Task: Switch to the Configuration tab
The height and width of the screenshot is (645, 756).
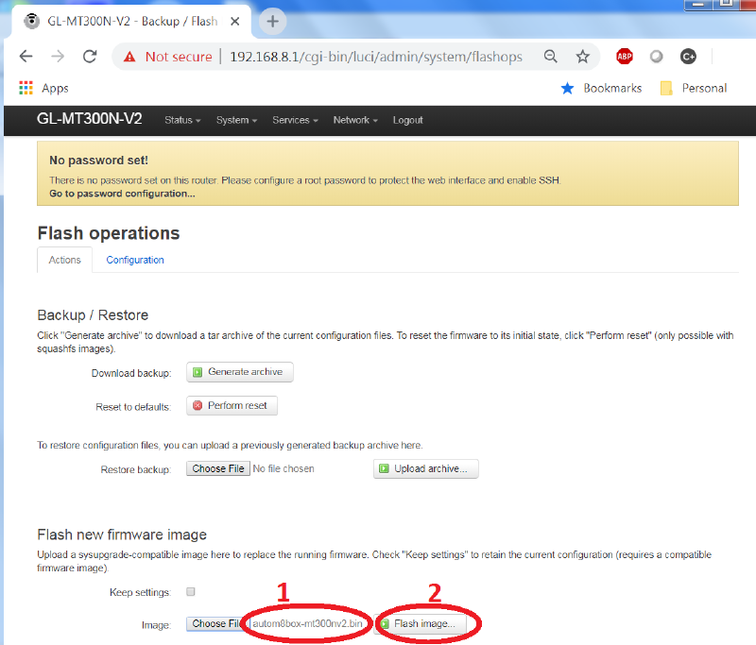Action: point(135,260)
